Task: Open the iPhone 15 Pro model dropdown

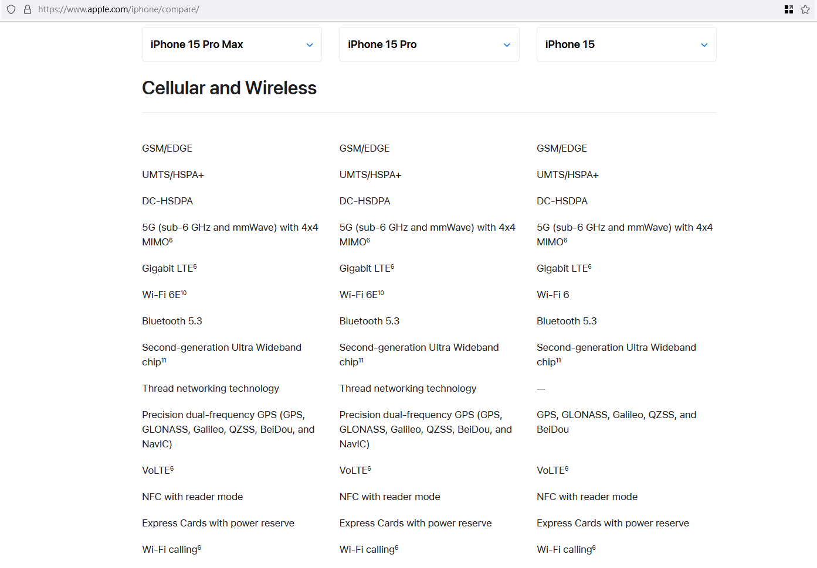Action: (x=429, y=45)
